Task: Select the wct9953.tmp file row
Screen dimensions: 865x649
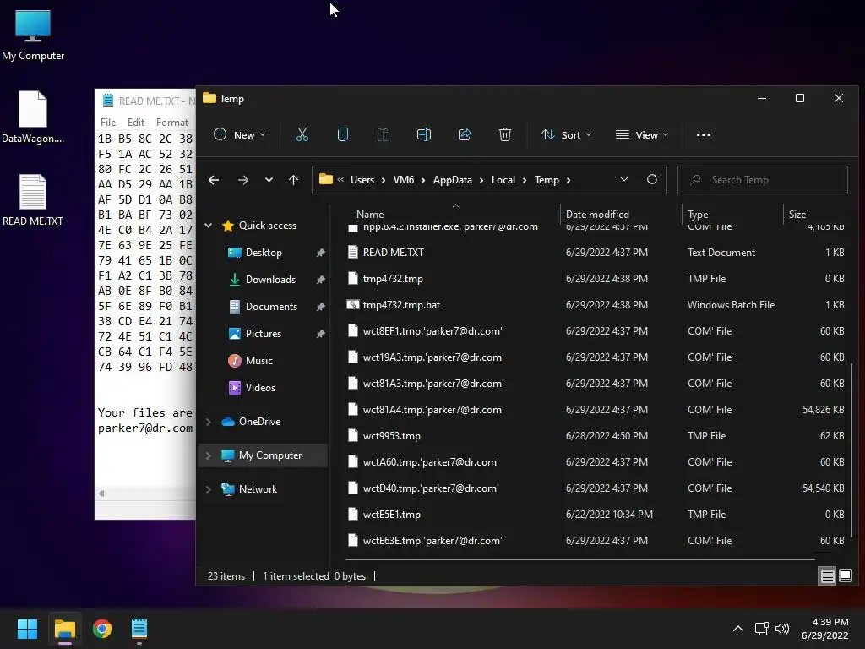Action: [596, 436]
